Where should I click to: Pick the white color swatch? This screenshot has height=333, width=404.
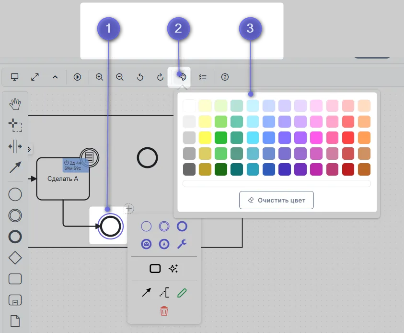tap(189, 106)
